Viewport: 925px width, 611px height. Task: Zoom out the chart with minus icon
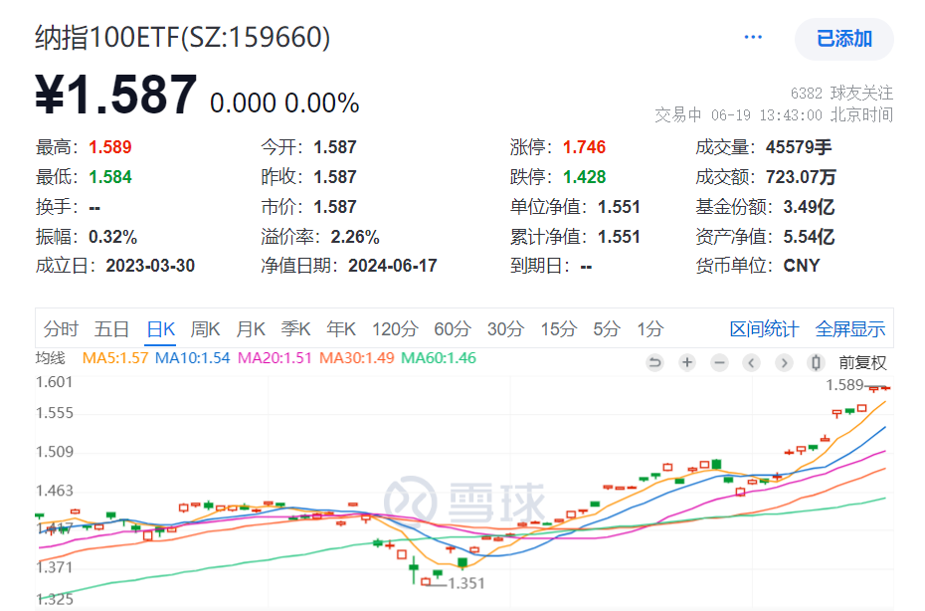(x=719, y=362)
